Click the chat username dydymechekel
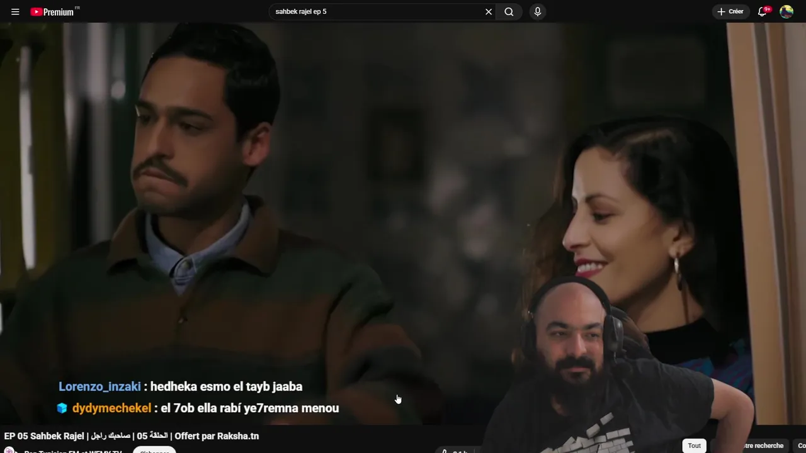This screenshot has height=453, width=806. click(x=111, y=408)
